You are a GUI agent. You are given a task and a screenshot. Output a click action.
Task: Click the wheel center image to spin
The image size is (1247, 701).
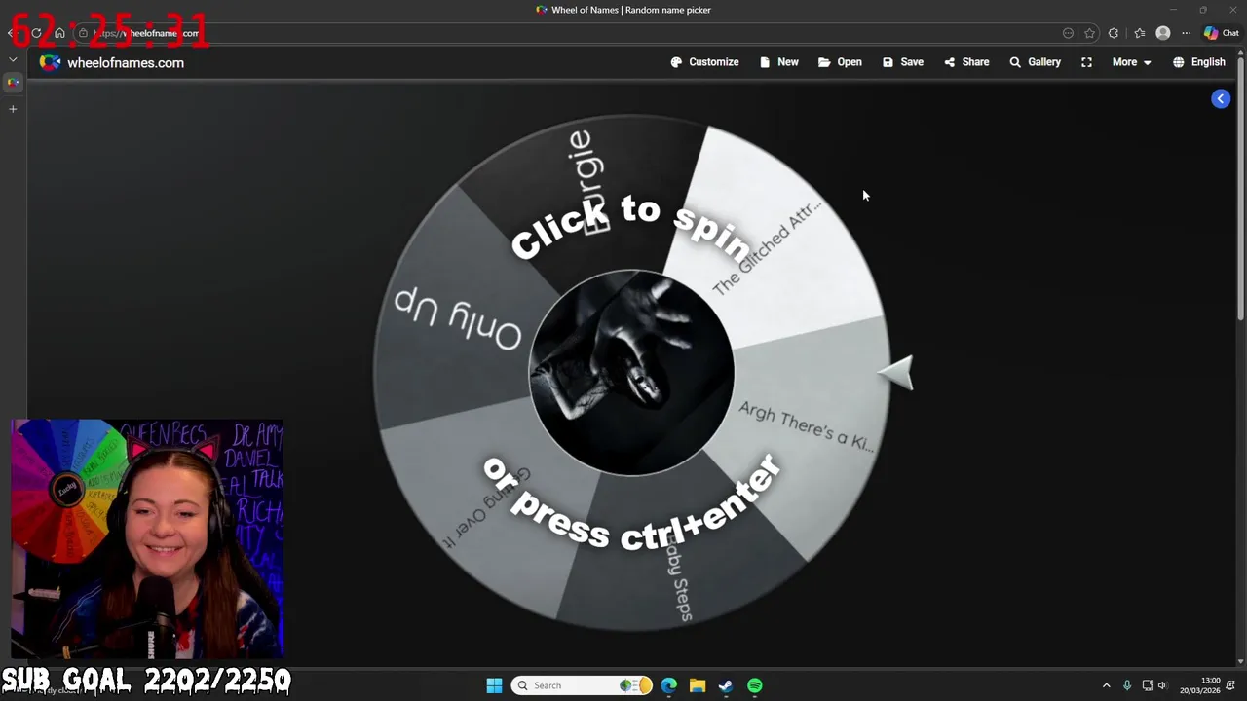(631, 373)
